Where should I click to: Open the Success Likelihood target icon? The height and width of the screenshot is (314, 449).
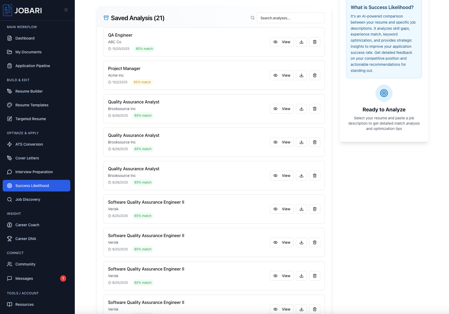9,186
